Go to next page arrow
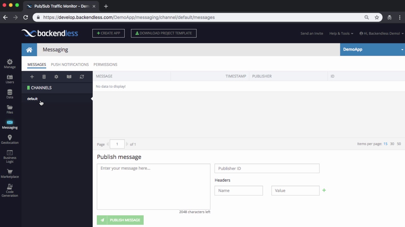 tap(127, 144)
